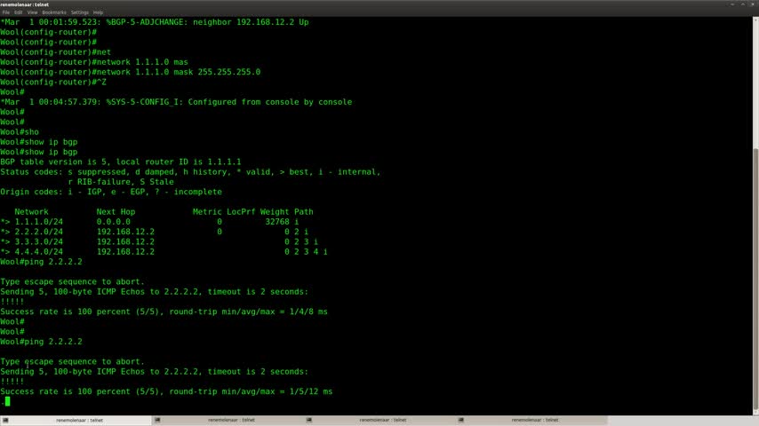
Task: Click the 'Status codes' legend line
Action: pos(190,172)
